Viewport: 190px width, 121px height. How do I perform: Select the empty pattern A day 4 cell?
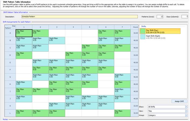click(x=73, y=33)
